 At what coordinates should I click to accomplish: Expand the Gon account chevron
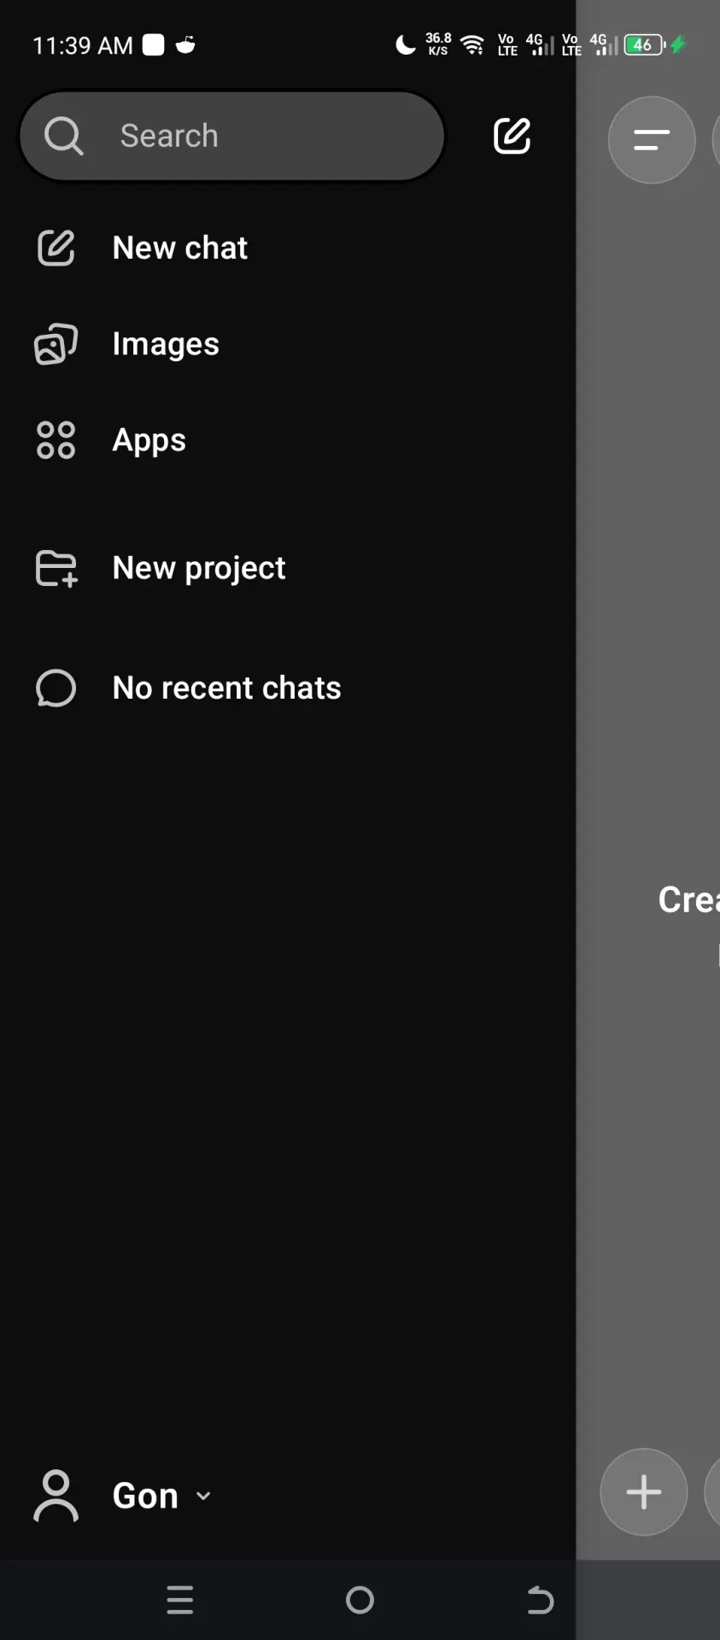[203, 1496]
